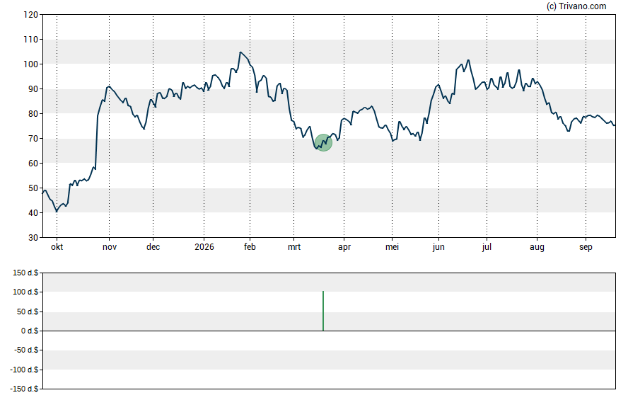Click the 'jul' month label

pos(487,247)
